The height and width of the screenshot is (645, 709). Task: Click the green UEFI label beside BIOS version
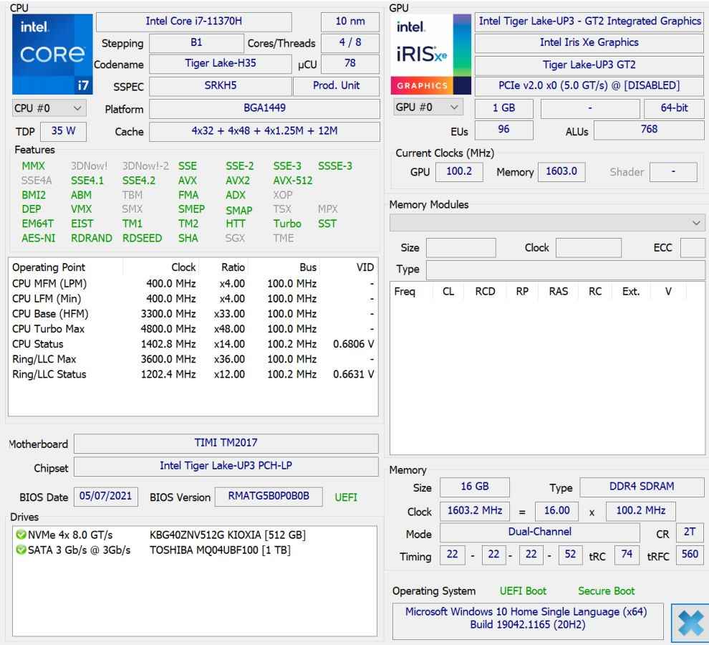coord(346,497)
